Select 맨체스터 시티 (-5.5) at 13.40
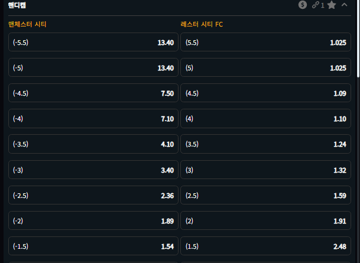Viewport: 360px width, 263px height. (93, 43)
